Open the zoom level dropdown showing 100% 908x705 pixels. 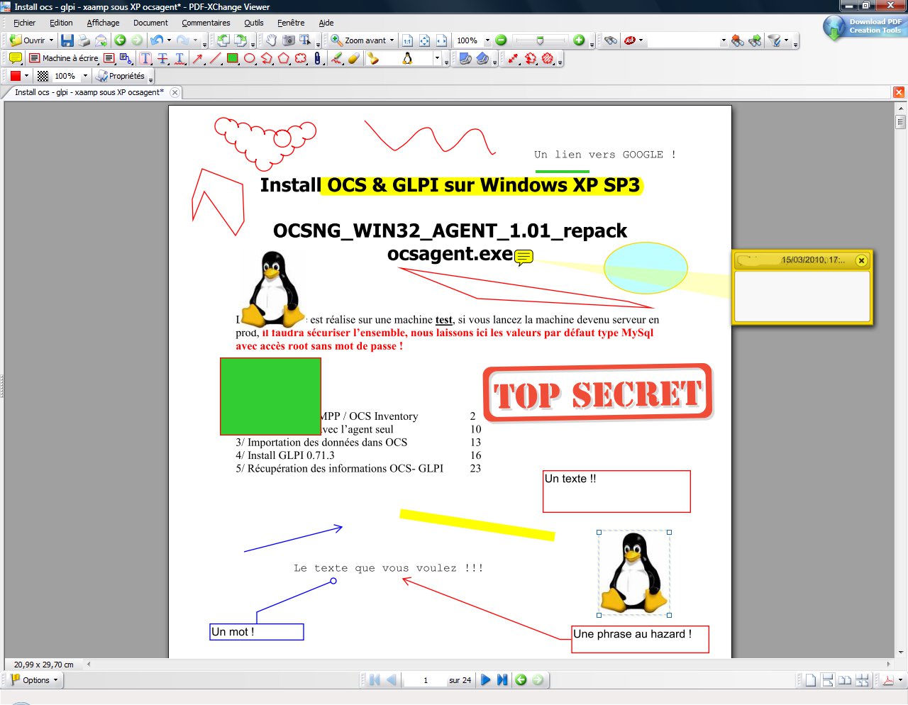[487, 40]
